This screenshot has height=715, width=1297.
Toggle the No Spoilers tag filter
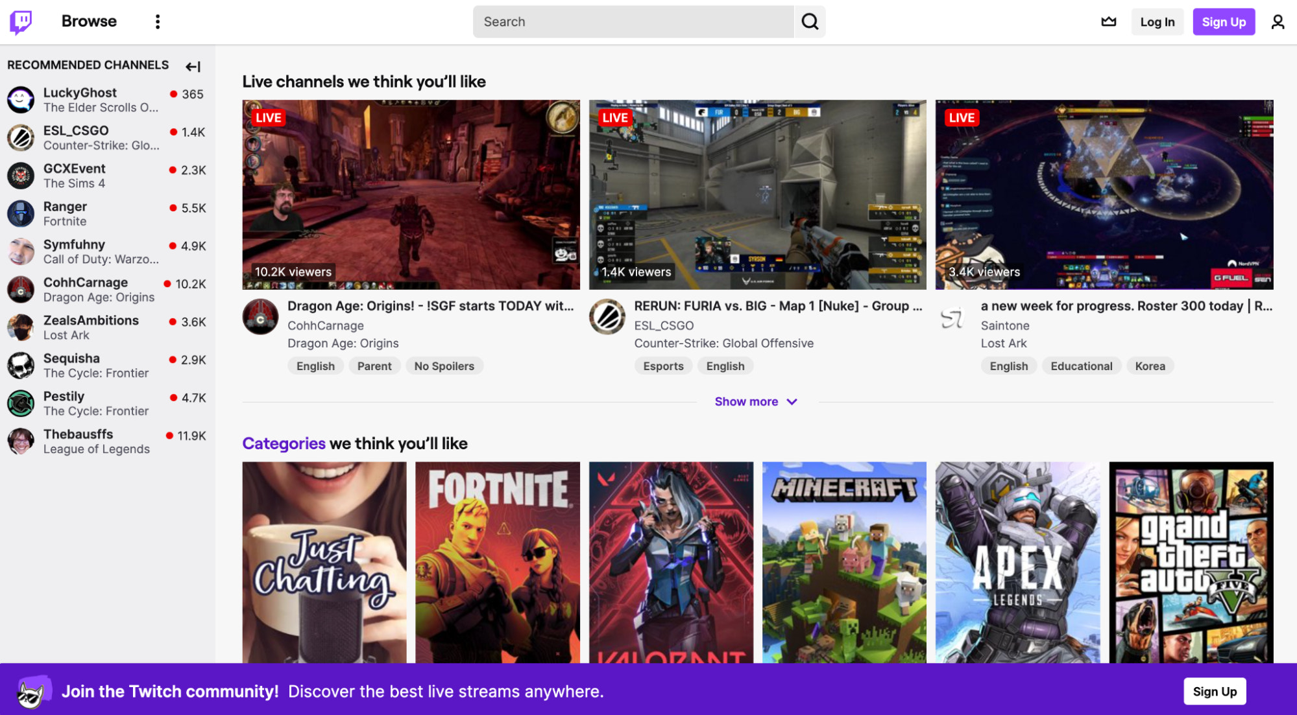pyautogui.click(x=442, y=366)
